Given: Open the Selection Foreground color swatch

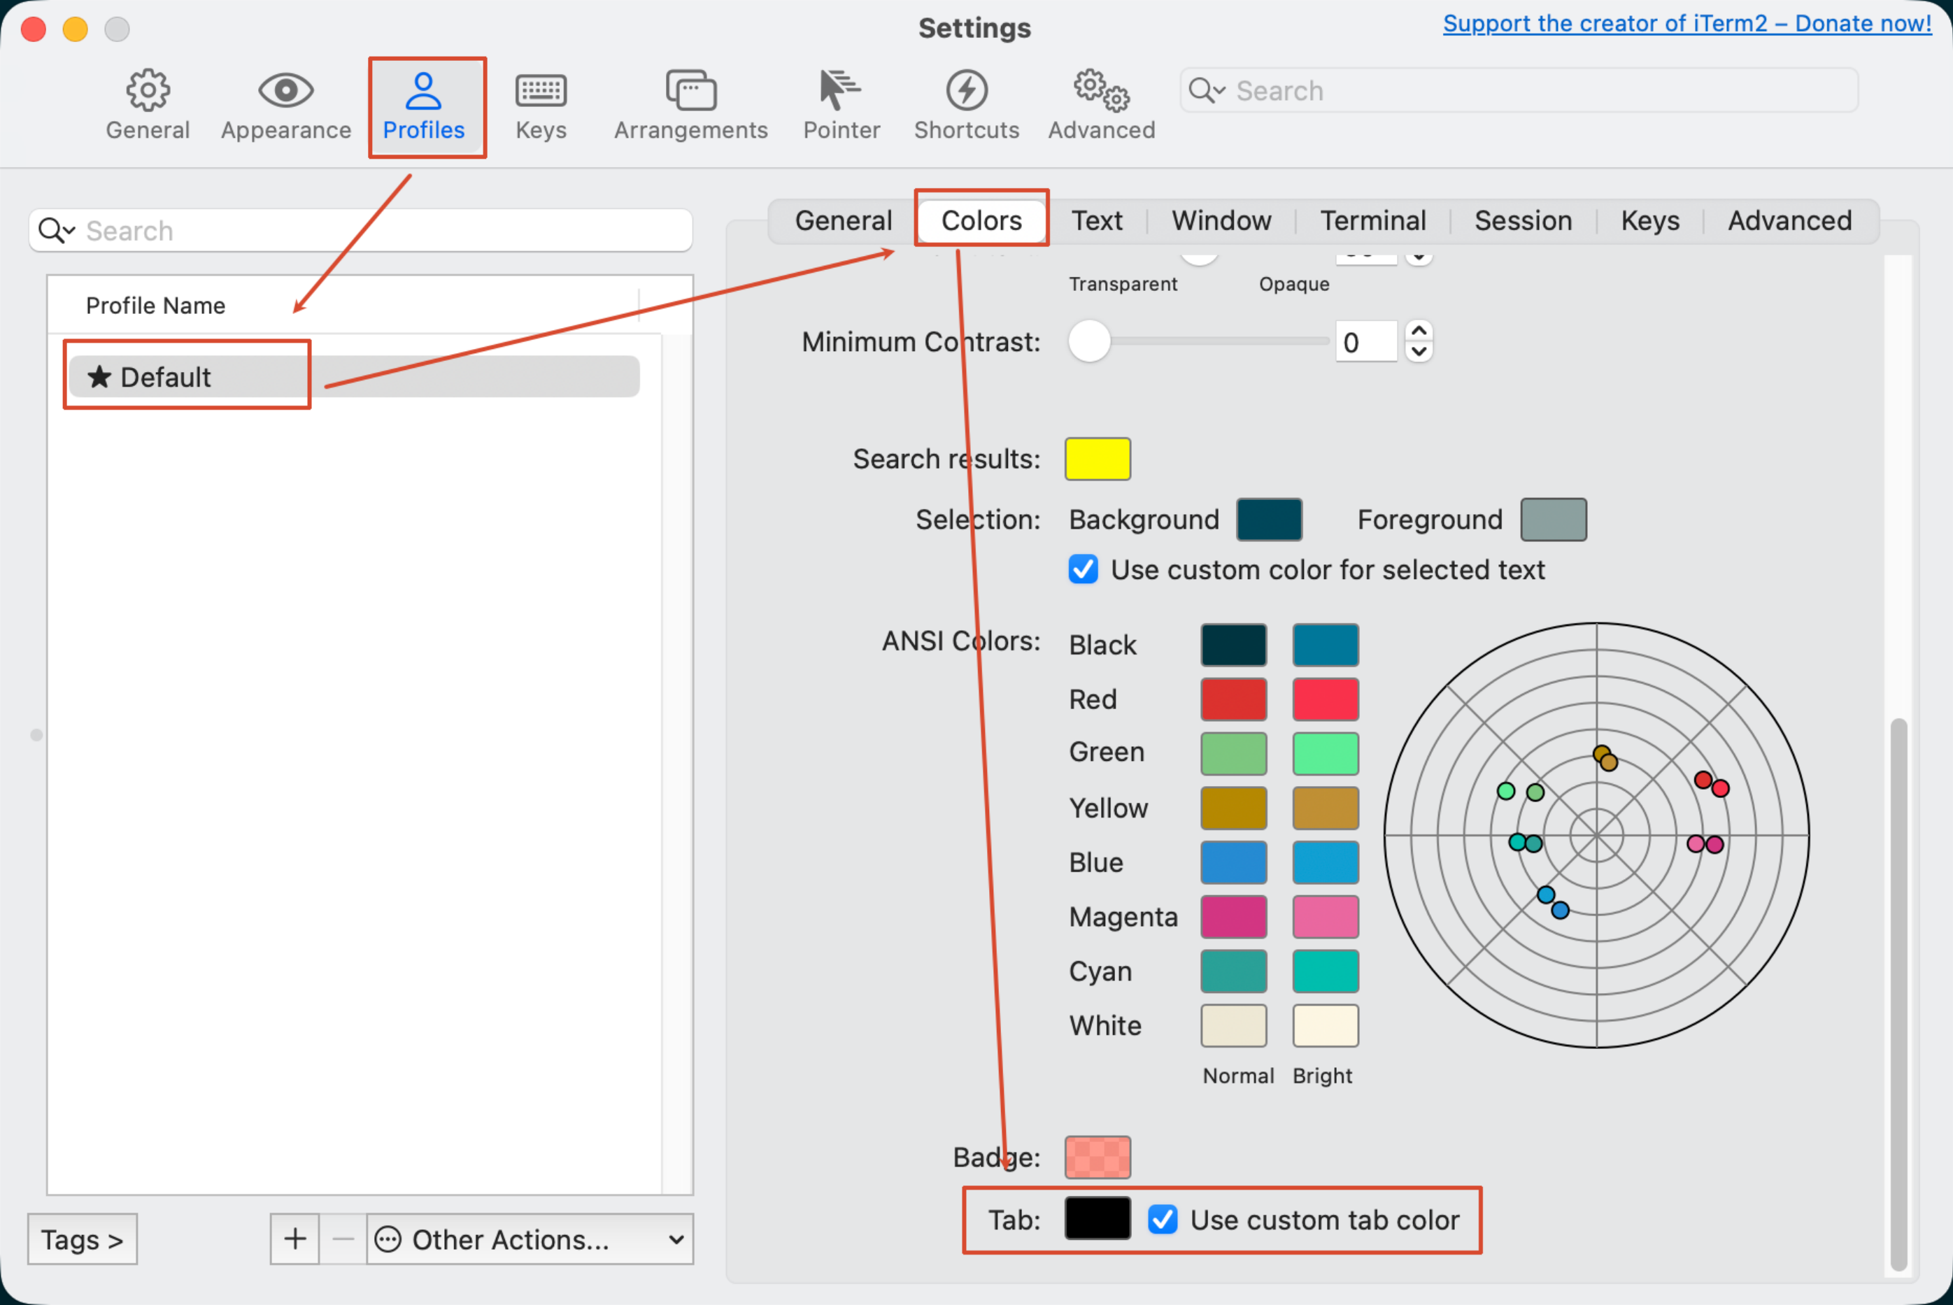Looking at the screenshot, I should 1554,520.
